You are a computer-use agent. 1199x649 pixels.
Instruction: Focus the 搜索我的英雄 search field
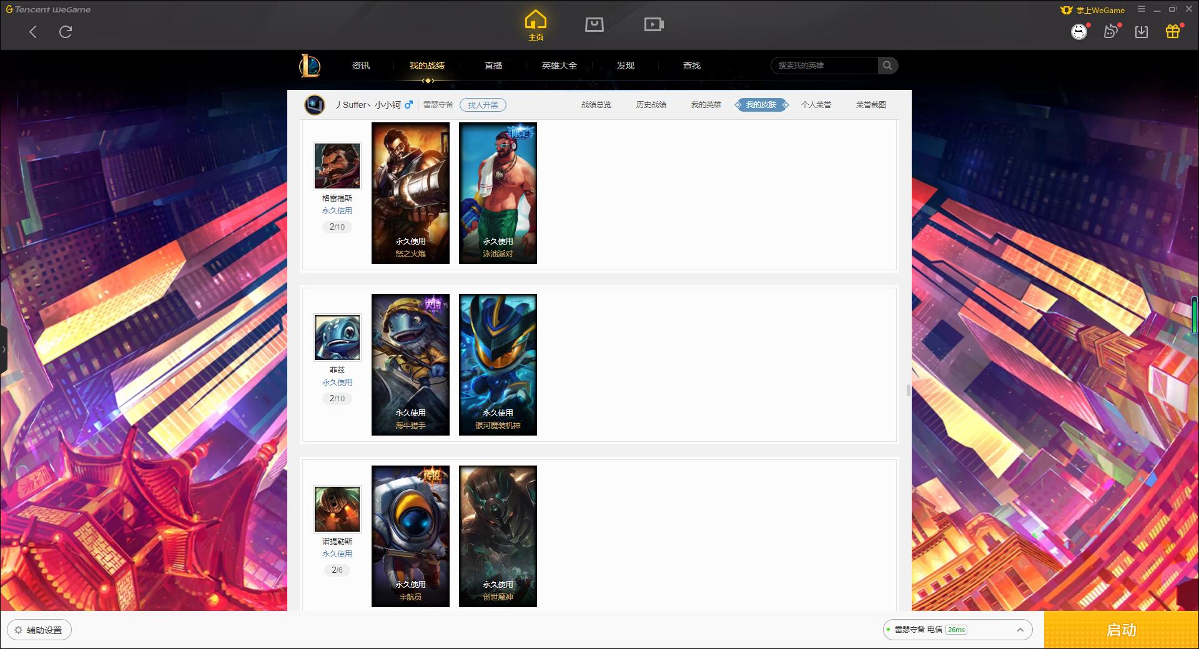824,66
